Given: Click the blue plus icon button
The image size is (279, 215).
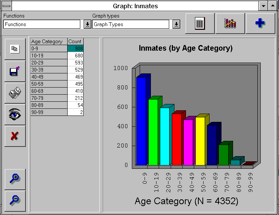Looking at the screenshot, I should [260, 23].
